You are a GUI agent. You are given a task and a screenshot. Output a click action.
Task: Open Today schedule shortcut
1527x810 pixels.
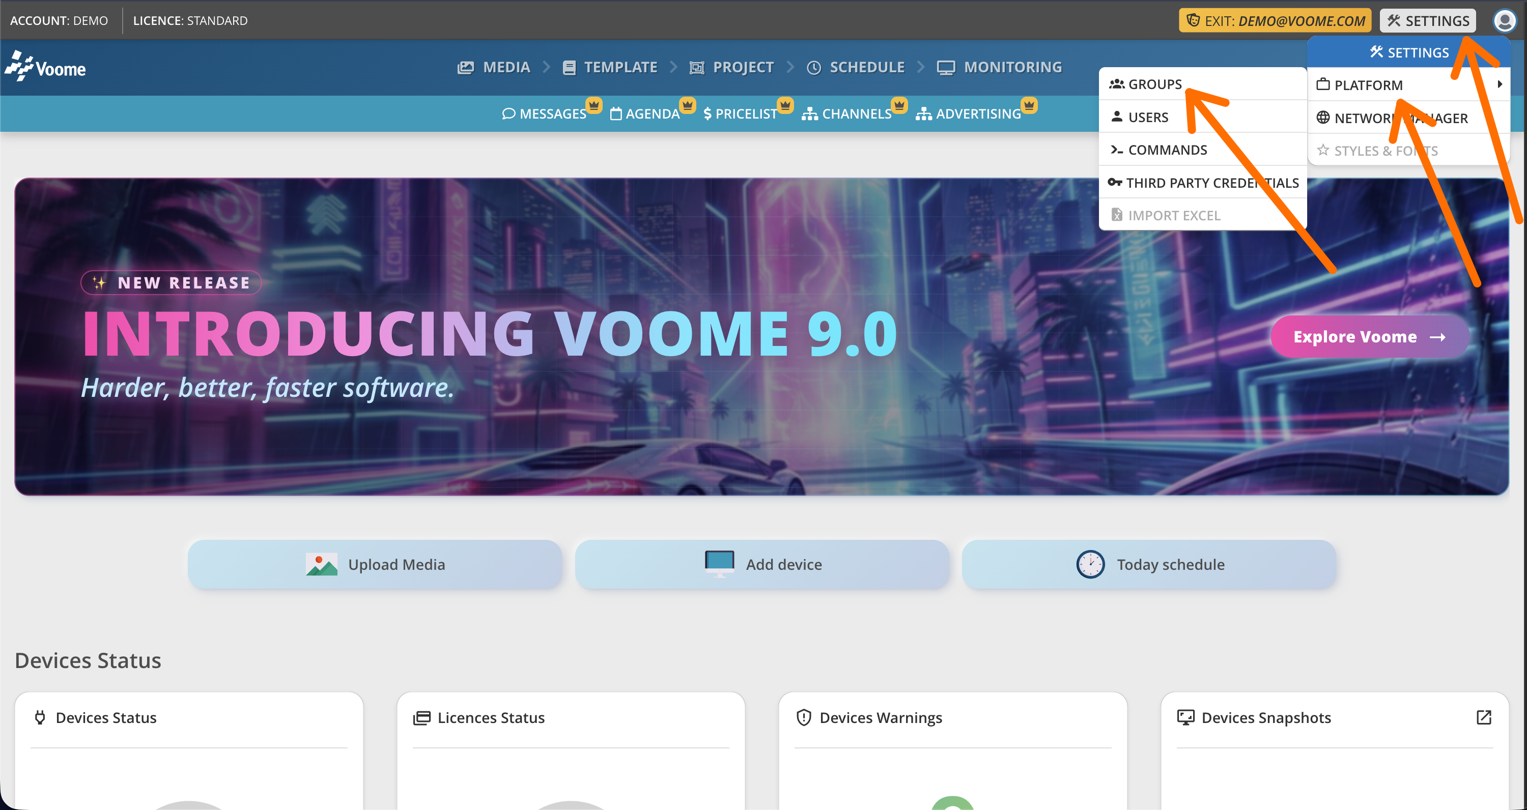[x=1149, y=564]
